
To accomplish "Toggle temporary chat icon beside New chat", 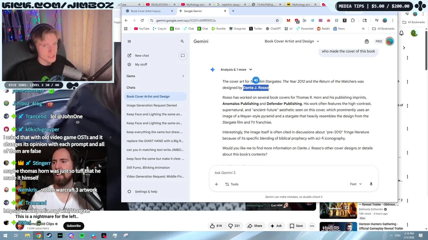I will 183,56.
